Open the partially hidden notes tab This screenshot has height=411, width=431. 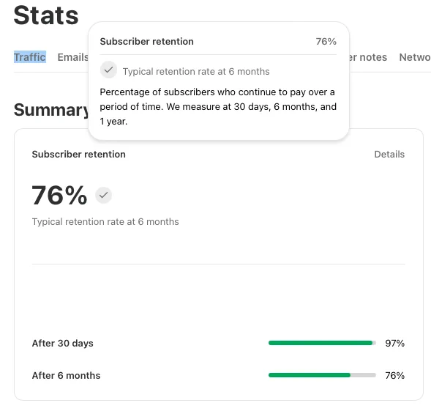(x=368, y=57)
